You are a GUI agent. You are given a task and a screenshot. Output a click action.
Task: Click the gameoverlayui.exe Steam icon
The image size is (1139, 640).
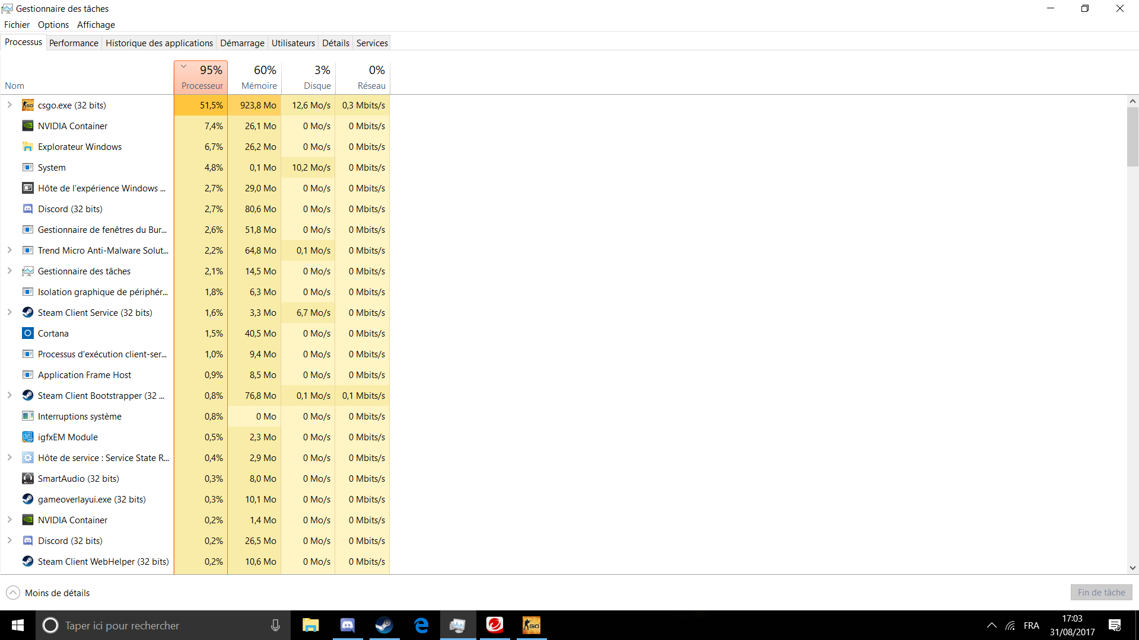click(x=27, y=500)
